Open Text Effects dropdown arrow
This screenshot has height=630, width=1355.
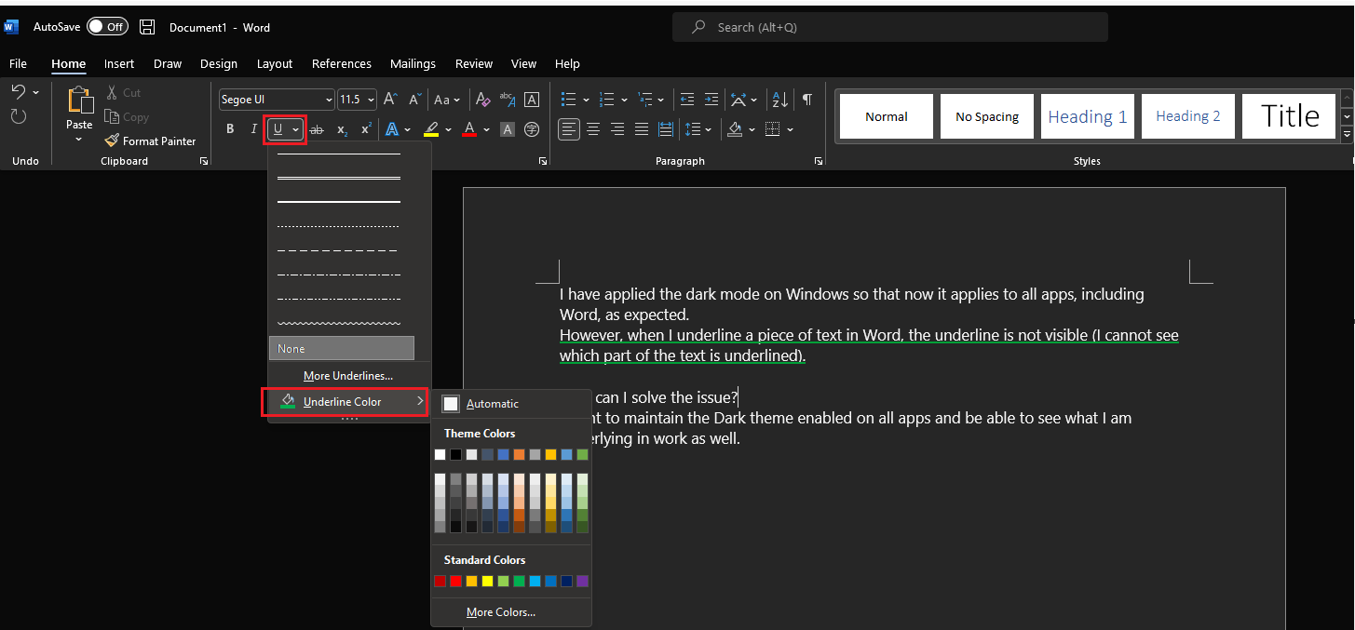coord(407,129)
